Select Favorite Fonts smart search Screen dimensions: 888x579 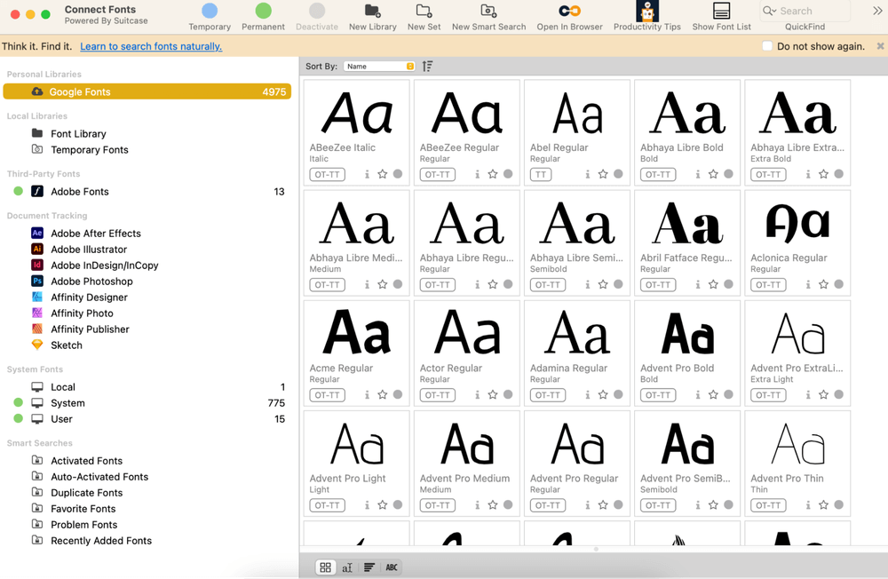(83, 509)
